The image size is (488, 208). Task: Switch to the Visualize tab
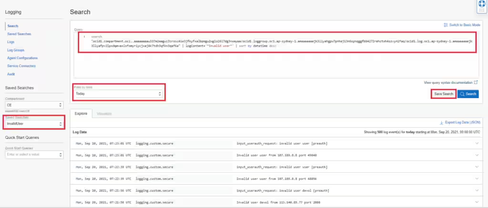coord(104,114)
